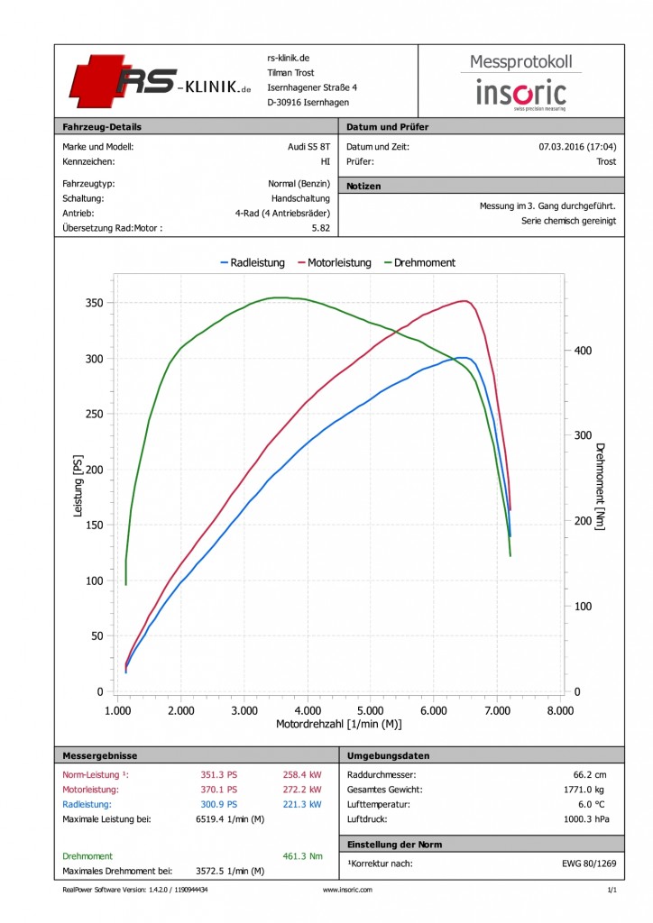Select the Motorleistung legend entry

335,263
